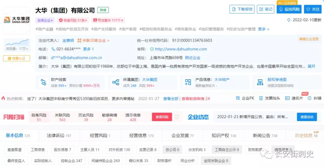Click the flame icon beside 热点新闻
324x168 pixels.
tap(3, 98)
